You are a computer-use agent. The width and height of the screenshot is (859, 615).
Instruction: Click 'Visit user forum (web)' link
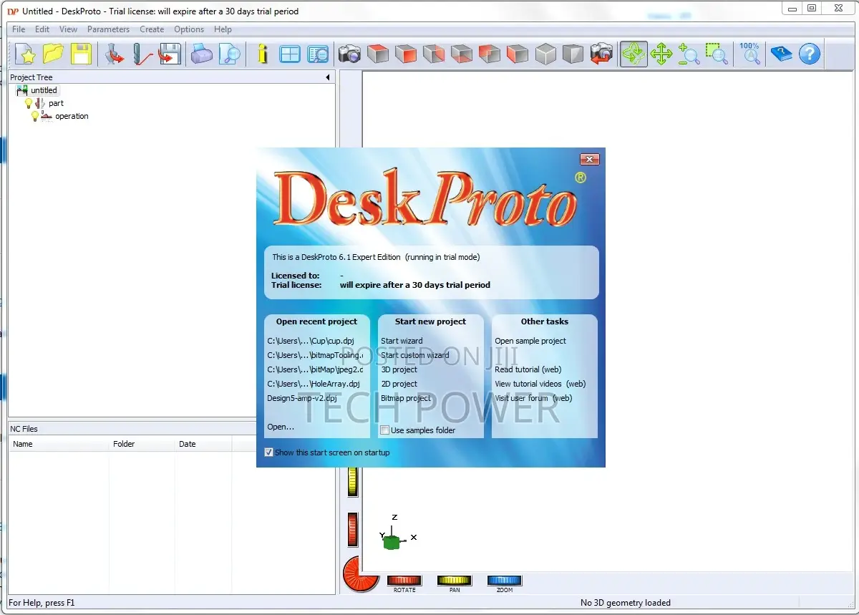[x=534, y=398]
